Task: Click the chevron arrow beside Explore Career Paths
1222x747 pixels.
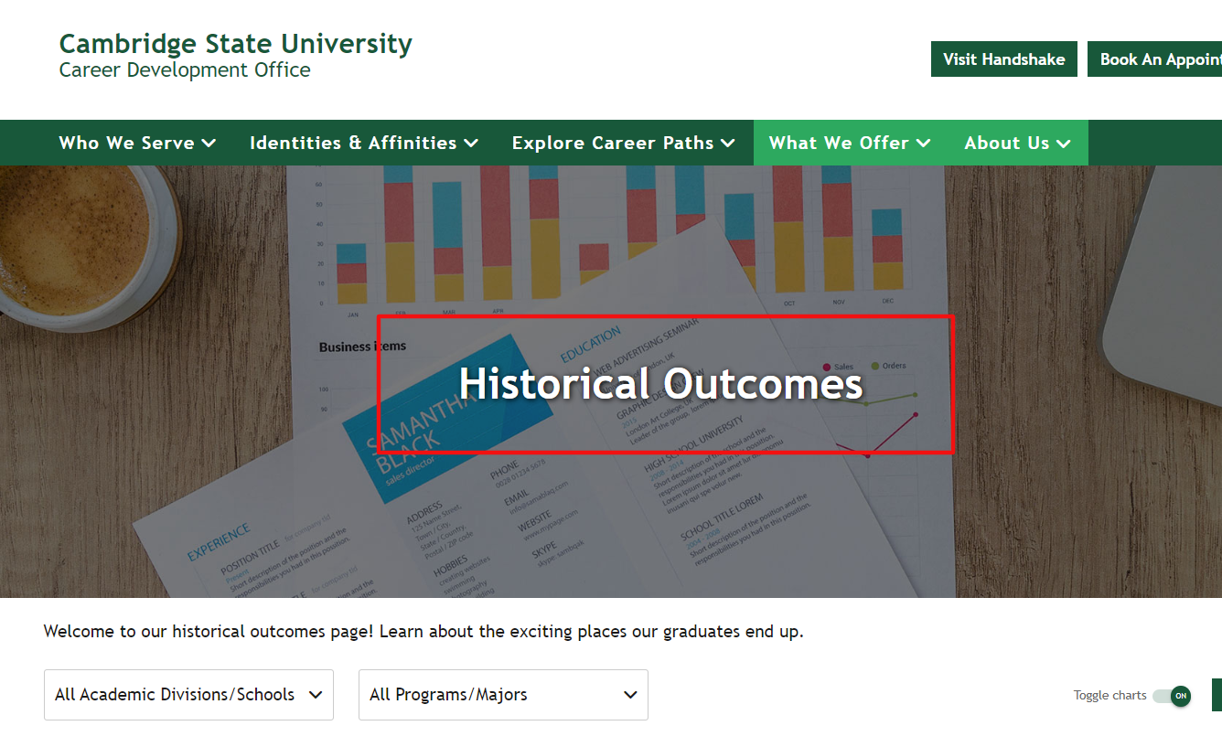Action: click(728, 144)
